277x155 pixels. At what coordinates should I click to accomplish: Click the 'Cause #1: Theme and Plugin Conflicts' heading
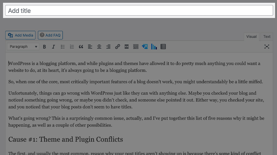pos(66,139)
